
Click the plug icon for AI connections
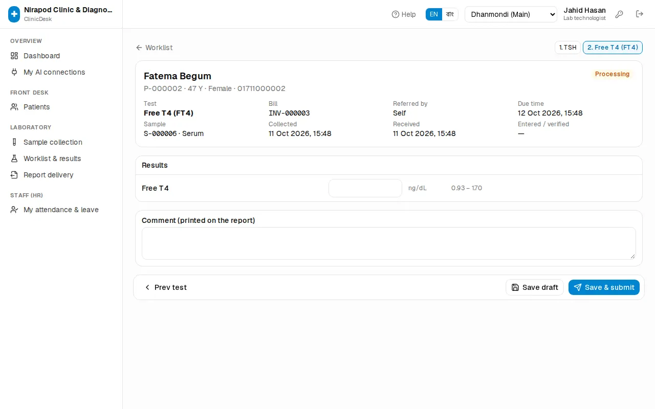coord(14,72)
